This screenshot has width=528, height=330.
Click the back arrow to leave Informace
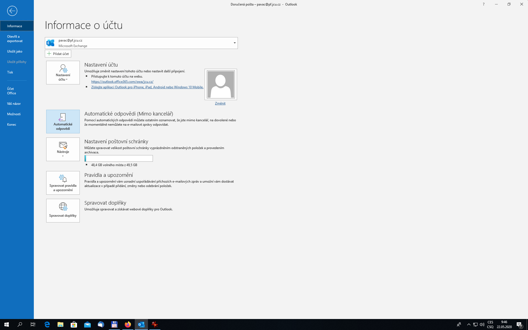(x=12, y=11)
